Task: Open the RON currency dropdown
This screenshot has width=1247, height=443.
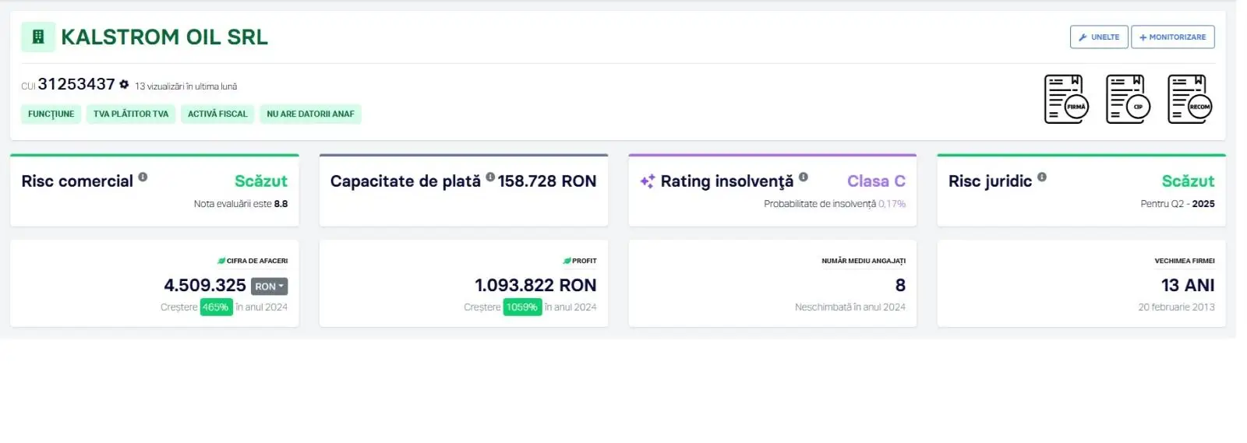Action: pyautogui.click(x=269, y=287)
